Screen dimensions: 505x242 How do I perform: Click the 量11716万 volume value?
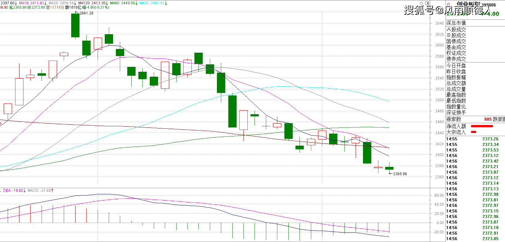[x=55, y=7]
